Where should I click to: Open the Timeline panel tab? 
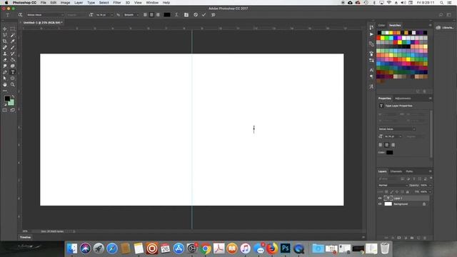[x=26, y=237]
